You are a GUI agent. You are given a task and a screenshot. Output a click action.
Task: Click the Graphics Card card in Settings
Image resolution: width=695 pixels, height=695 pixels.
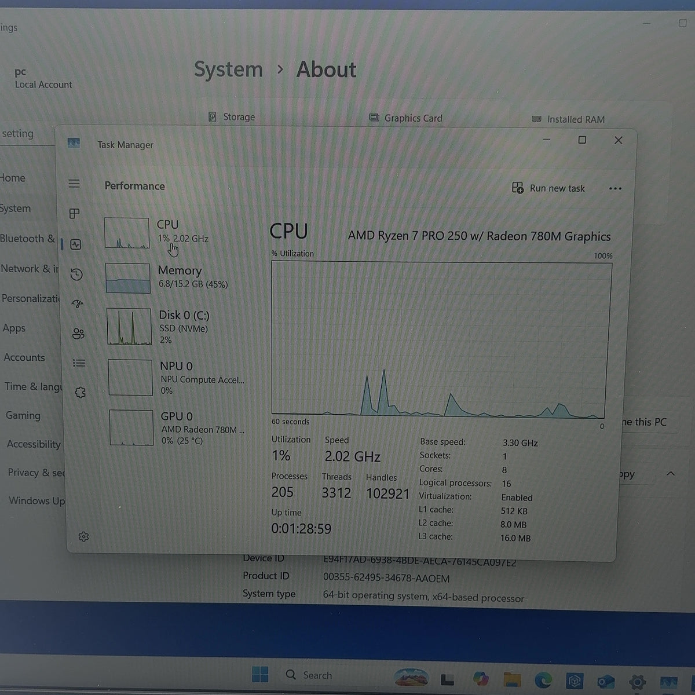tap(406, 118)
